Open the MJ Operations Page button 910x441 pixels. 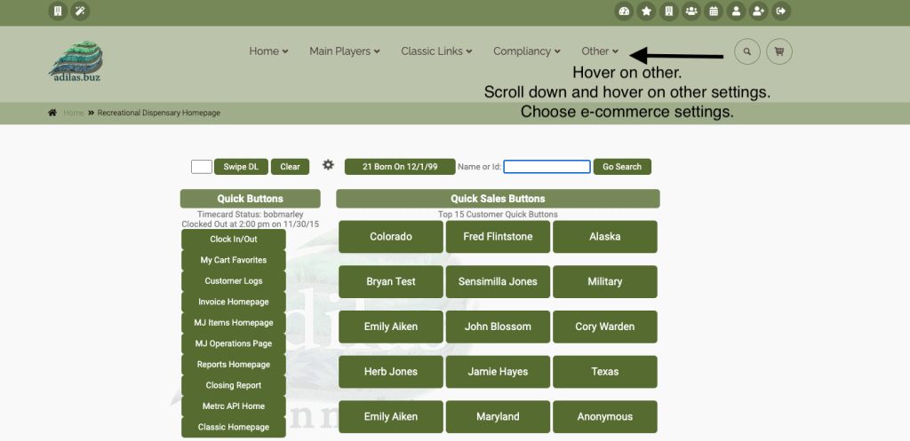pos(234,343)
